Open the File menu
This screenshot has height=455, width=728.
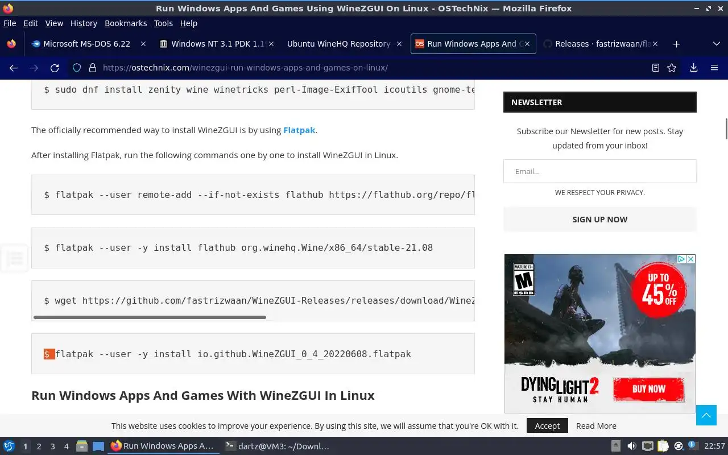click(10, 23)
